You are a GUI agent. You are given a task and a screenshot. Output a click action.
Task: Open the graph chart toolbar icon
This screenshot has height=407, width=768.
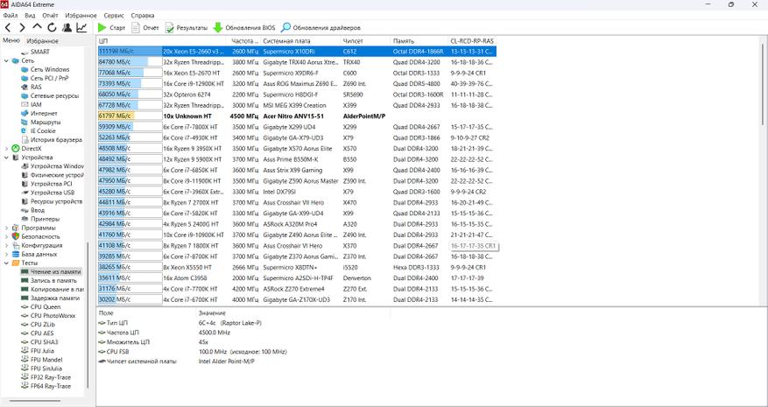pos(81,28)
